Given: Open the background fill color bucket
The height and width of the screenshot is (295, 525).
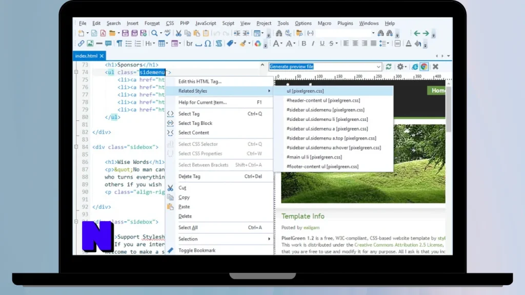Looking at the screenshot, I should coord(417,44).
